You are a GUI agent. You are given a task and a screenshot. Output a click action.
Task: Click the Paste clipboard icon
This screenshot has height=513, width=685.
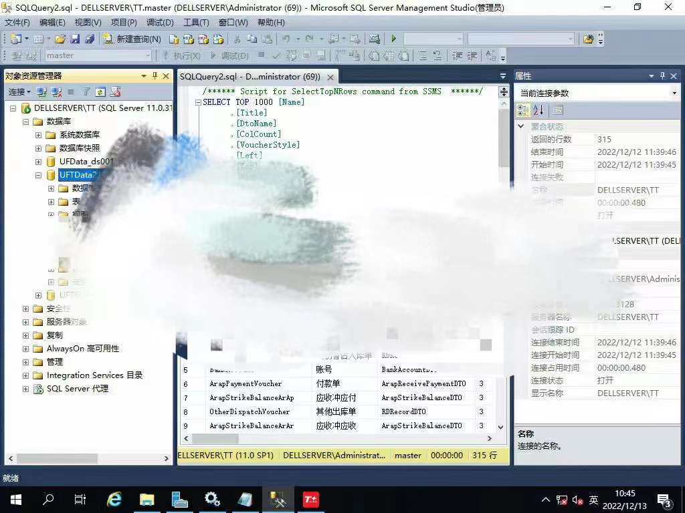point(267,39)
